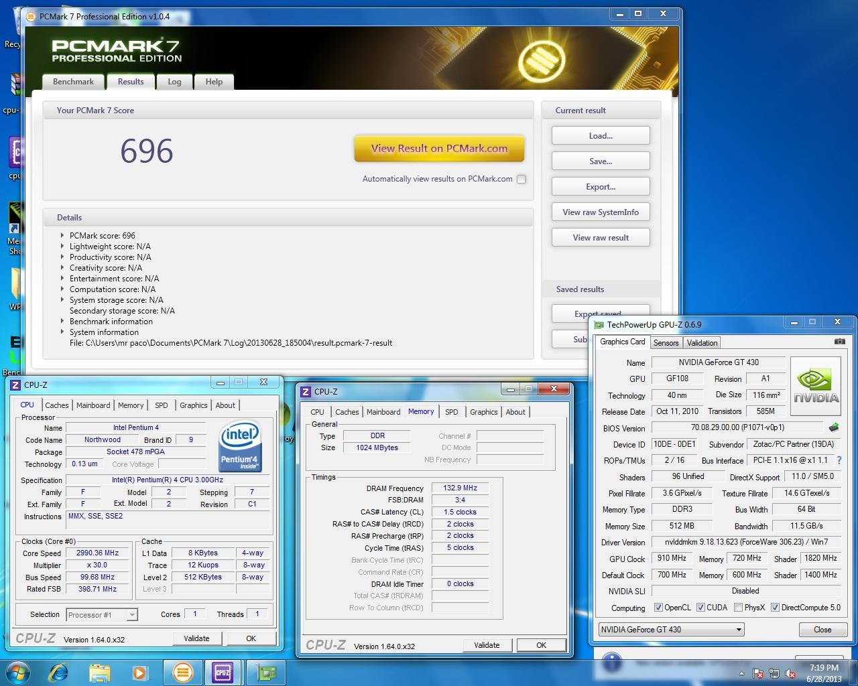Open the PCMark Help tab
This screenshot has height=686, width=858.
(x=214, y=82)
